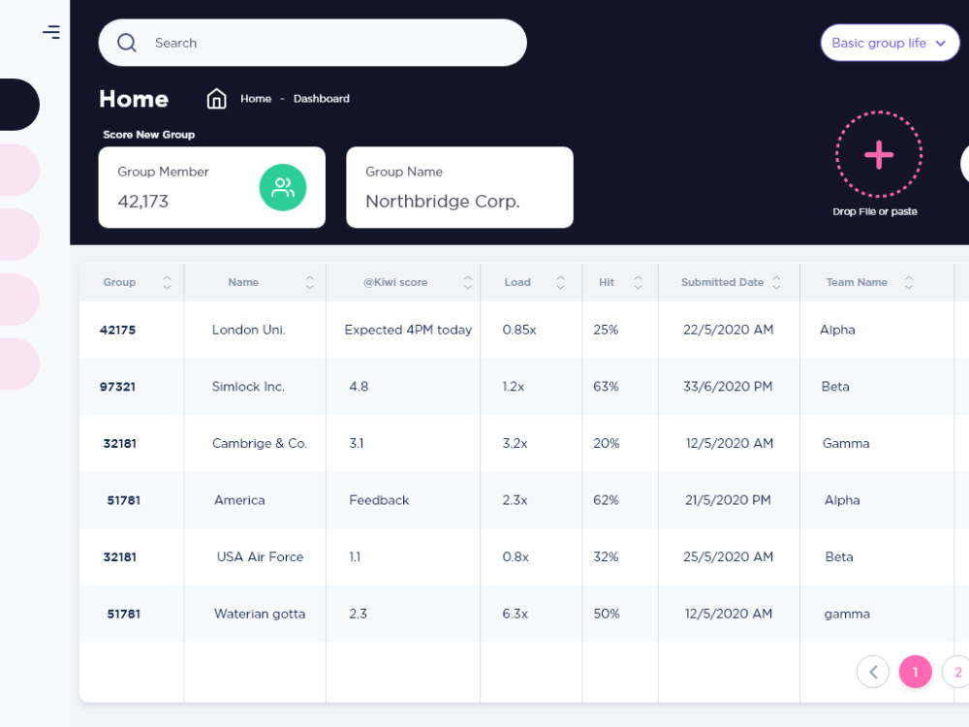Sort the table by Group column
Viewport: 969px width, 727px height.
pos(167,282)
